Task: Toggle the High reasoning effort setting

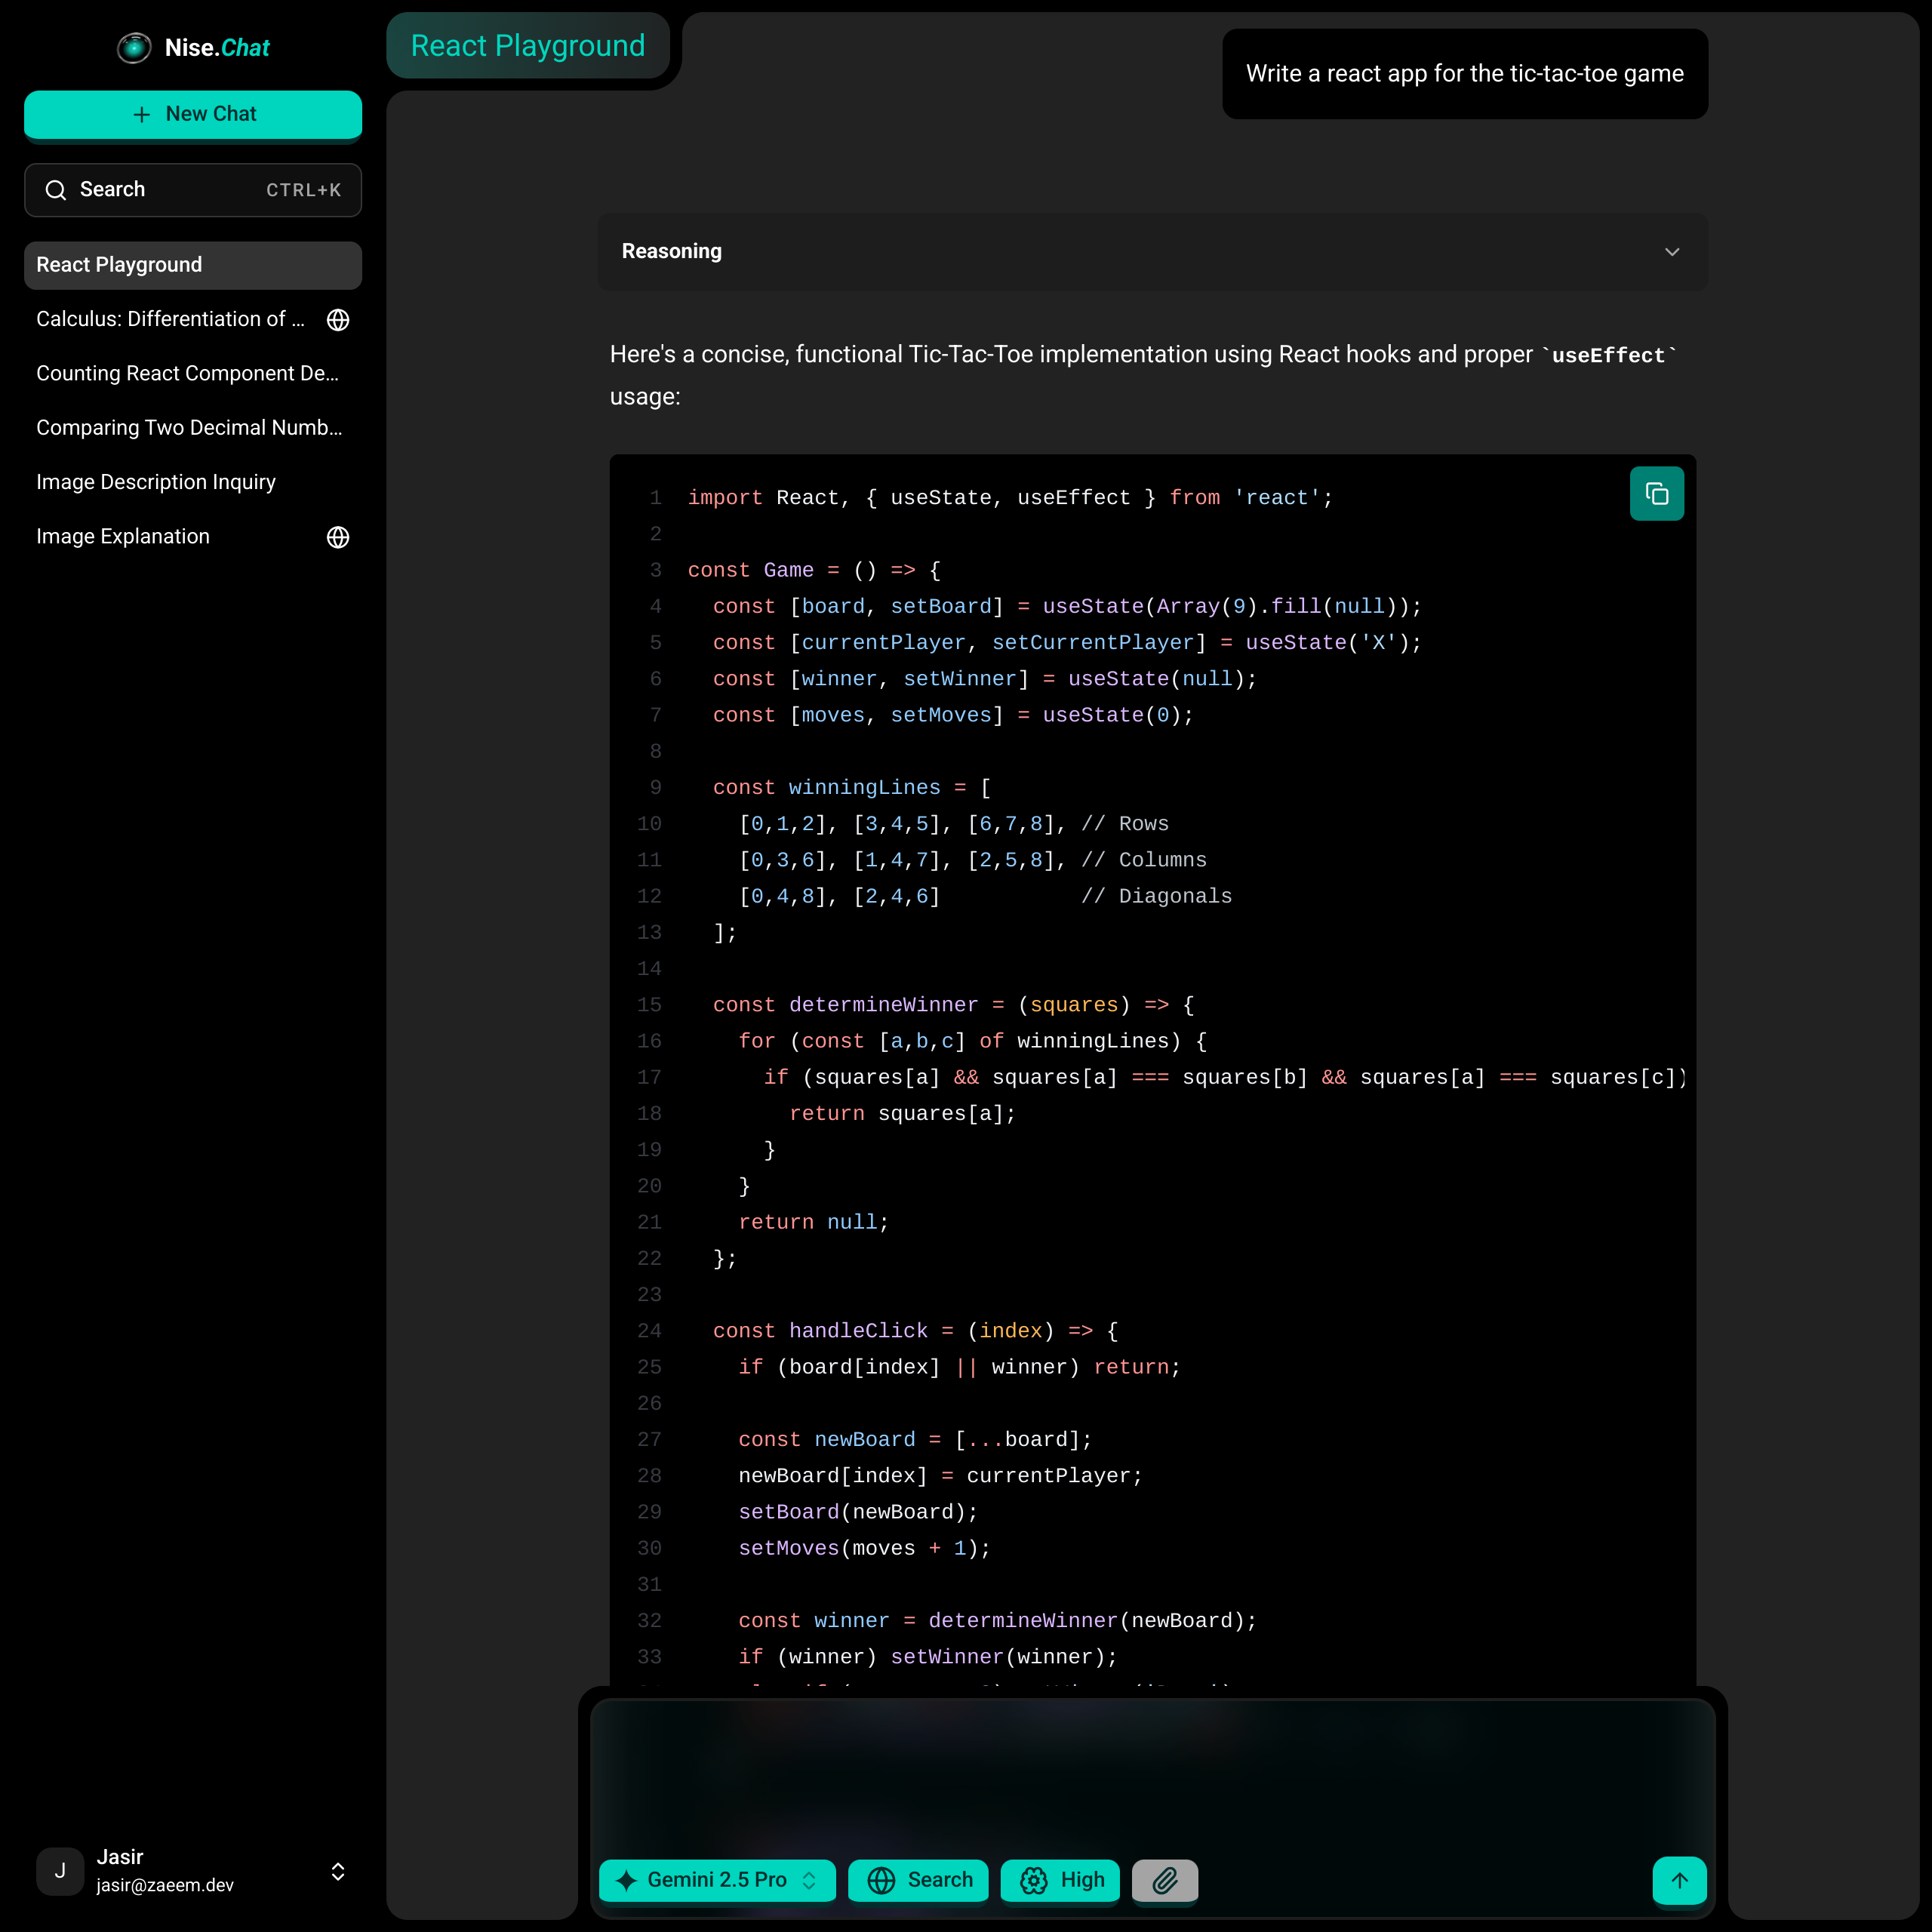Action: 1060,1880
